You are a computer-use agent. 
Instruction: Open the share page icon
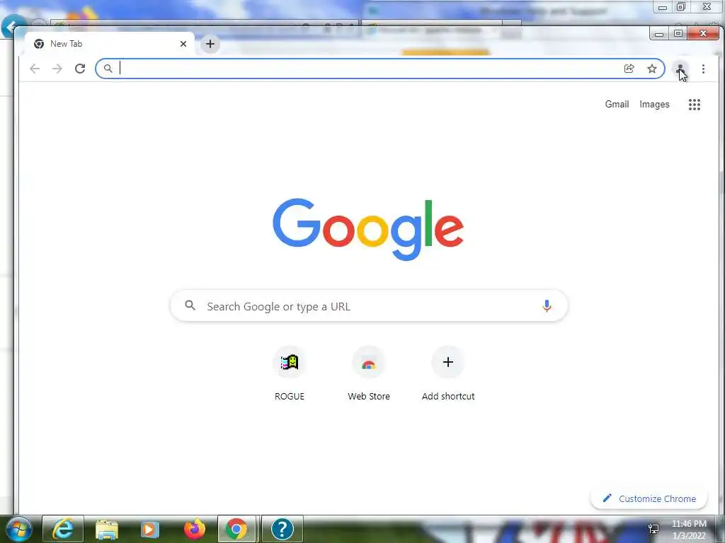coord(629,69)
